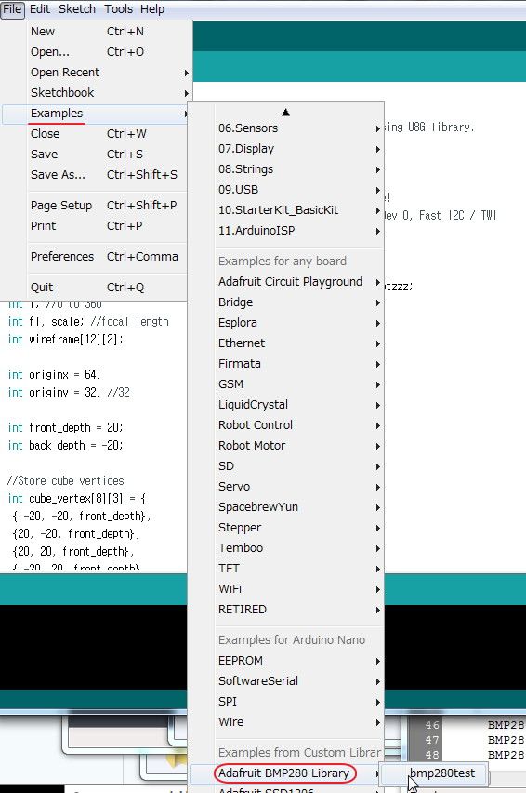Choose Open... from File menu
This screenshot has height=793, width=526.
[x=96, y=51]
